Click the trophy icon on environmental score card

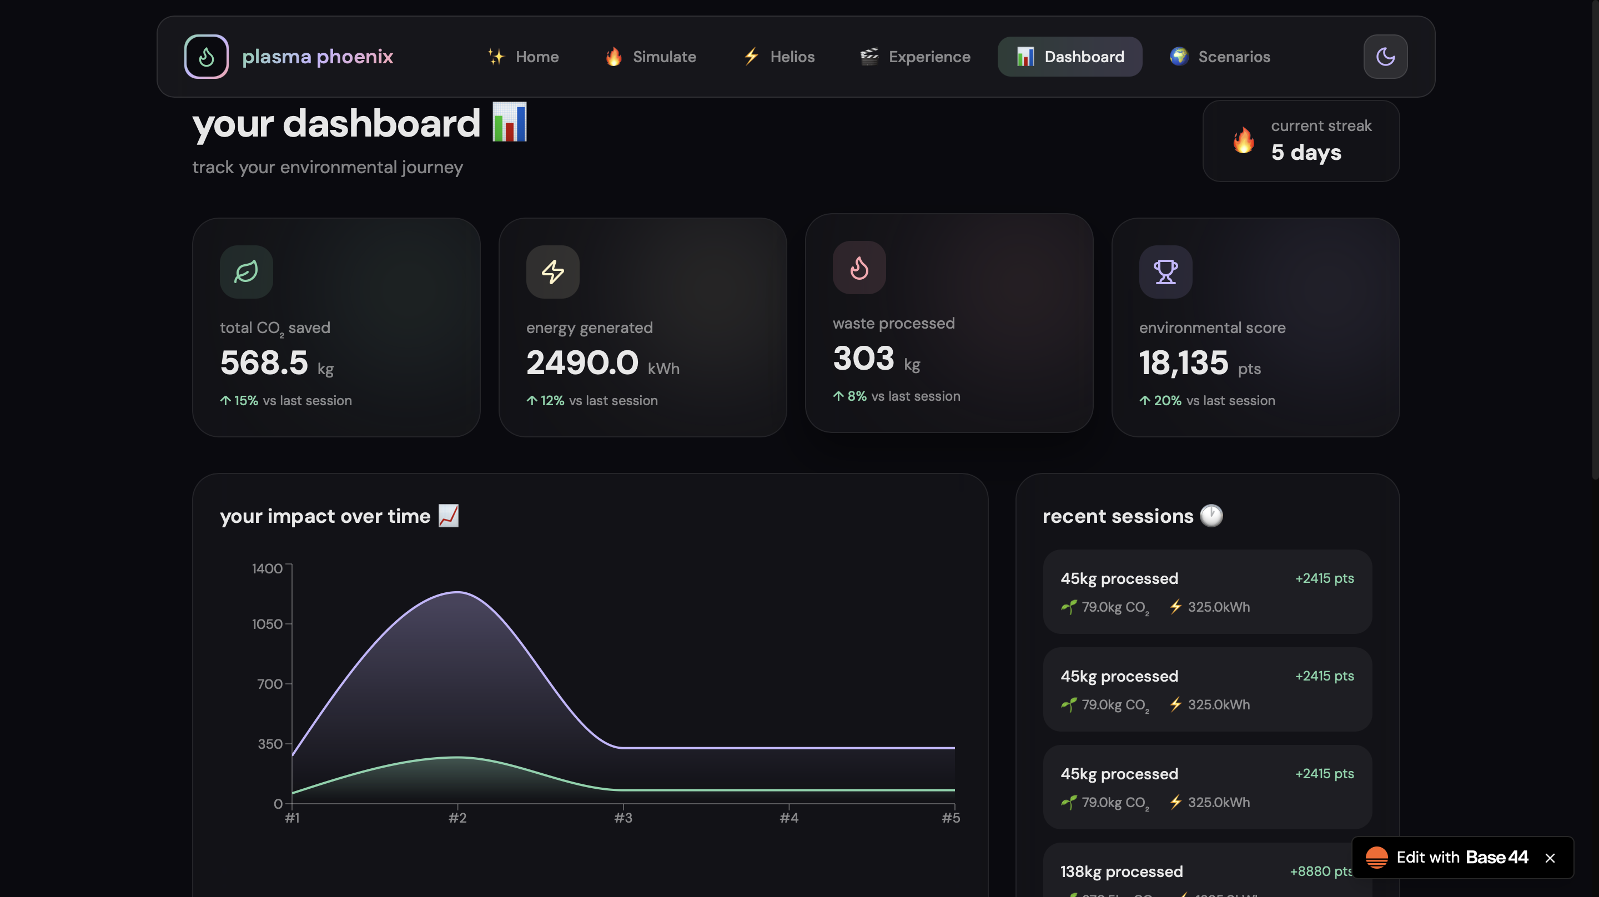pos(1165,272)
